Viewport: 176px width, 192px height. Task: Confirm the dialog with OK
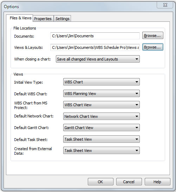pyautogui.click(x=100, y=182)
